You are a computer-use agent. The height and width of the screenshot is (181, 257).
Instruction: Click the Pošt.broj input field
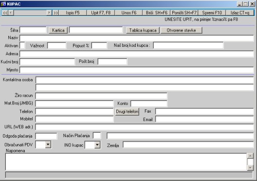pos(112,62)
